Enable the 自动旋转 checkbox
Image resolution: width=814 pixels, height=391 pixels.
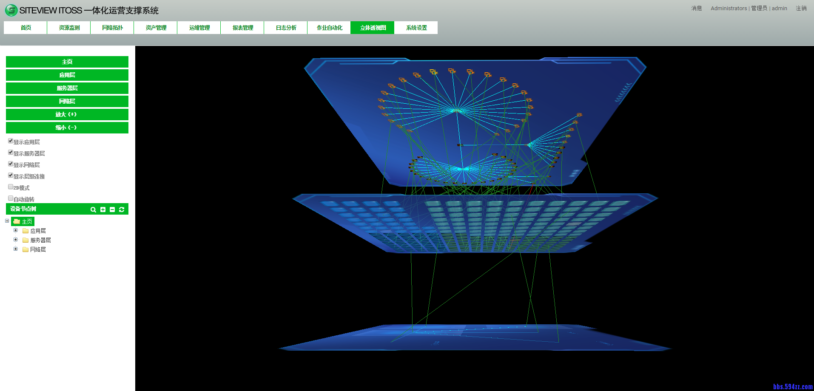click(x=11, y=198)
